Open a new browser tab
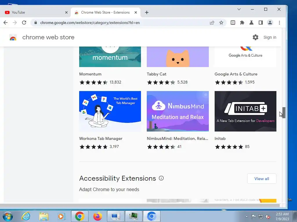 tap(146, 12)
